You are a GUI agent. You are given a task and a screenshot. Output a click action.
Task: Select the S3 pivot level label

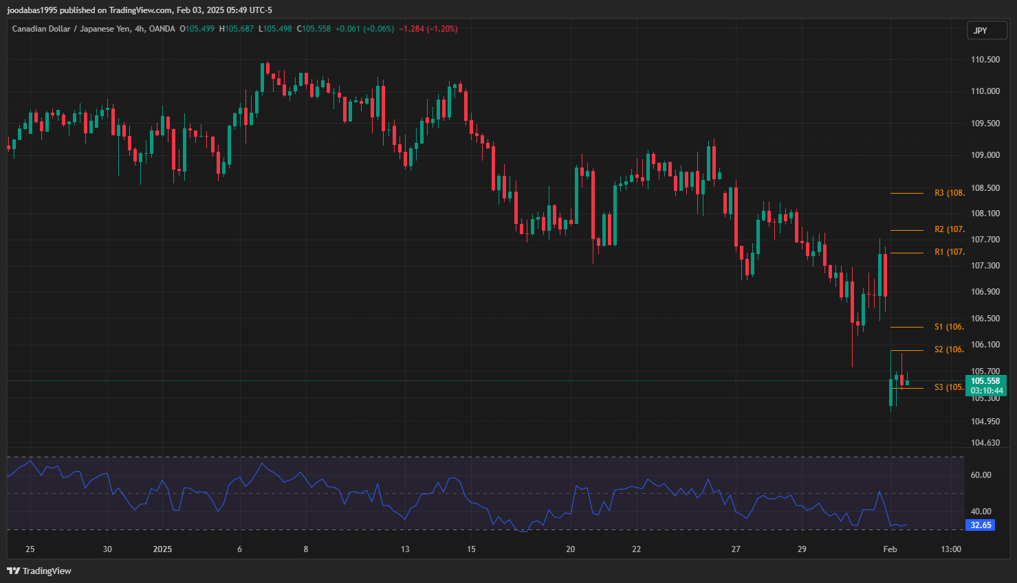pos(949,387)
